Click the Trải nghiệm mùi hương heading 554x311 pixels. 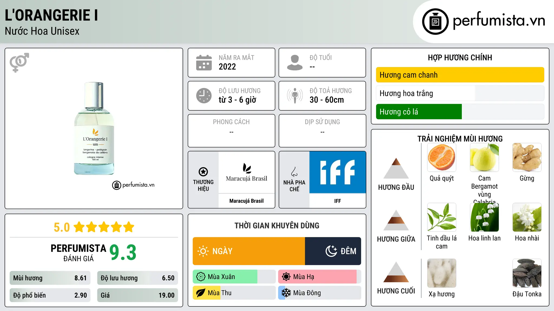point(460,139)
